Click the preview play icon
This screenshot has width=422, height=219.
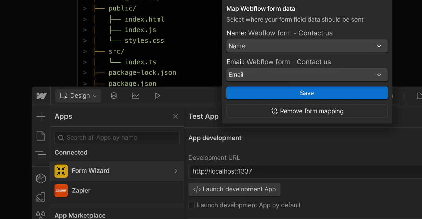(157, 96)
